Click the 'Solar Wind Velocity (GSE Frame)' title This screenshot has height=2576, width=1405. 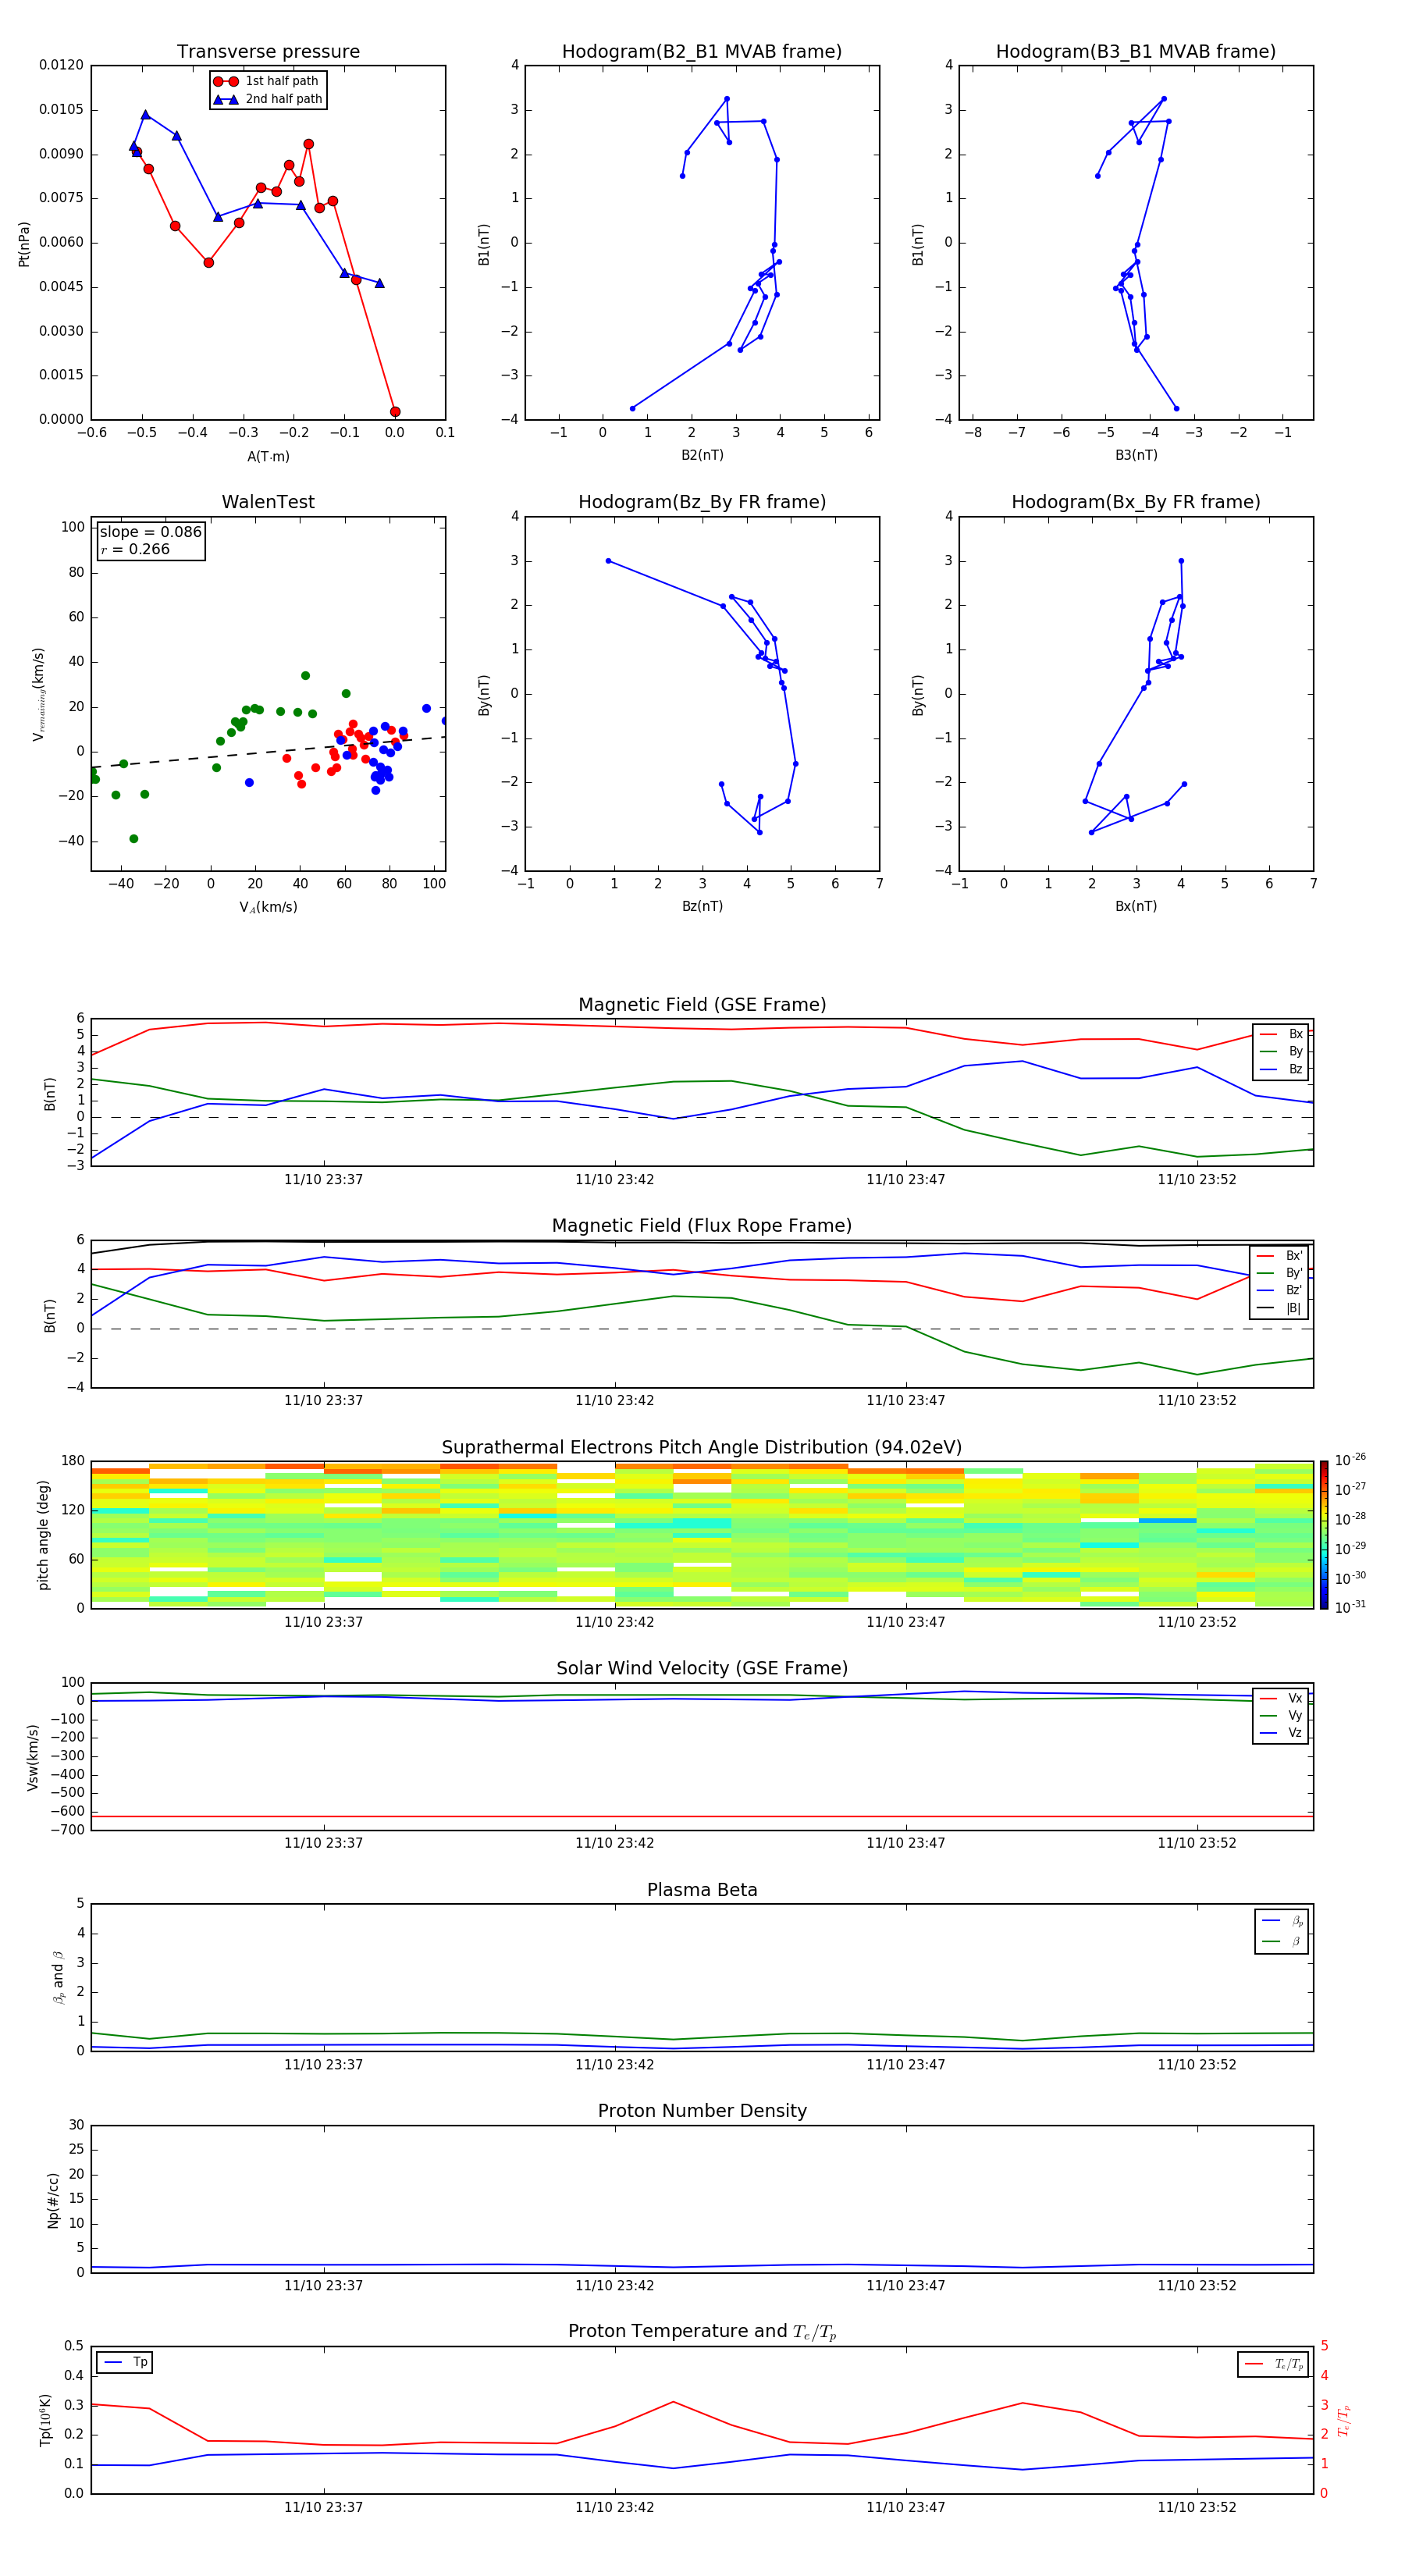[x=702, y=1668]
